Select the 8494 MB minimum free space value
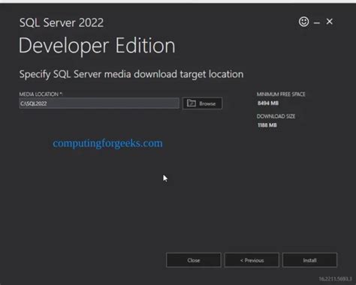356x285 pixels. (268, 103)
